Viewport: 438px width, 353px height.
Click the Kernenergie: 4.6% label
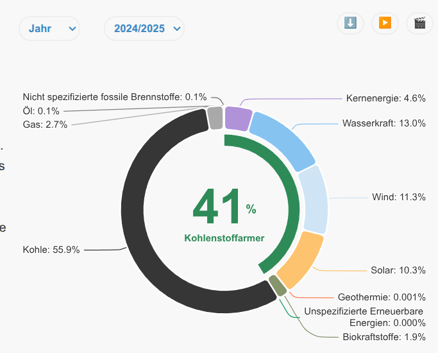385,98
